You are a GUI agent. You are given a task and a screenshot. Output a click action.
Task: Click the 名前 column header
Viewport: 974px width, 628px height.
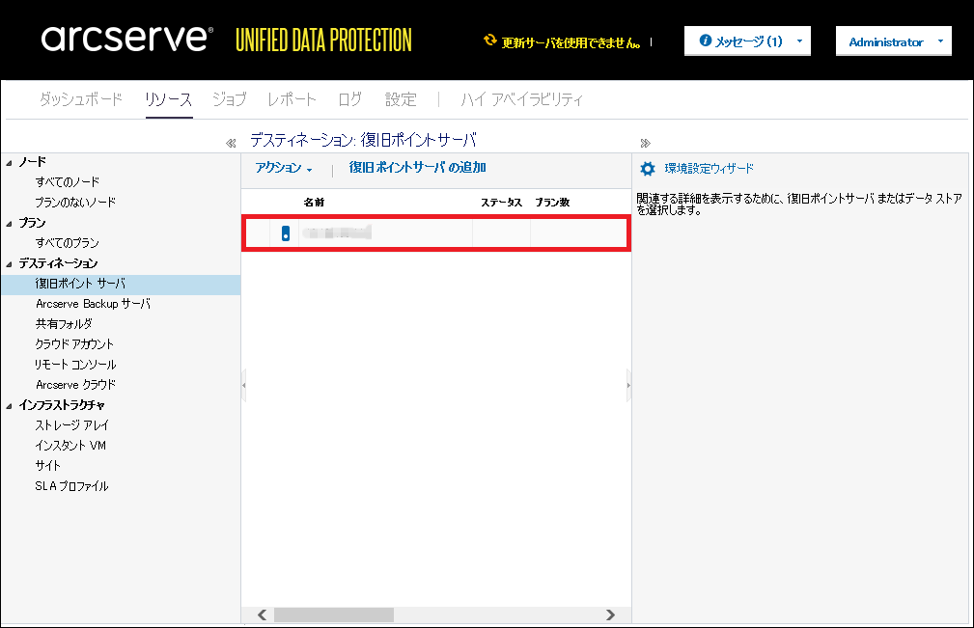(314, 203)
